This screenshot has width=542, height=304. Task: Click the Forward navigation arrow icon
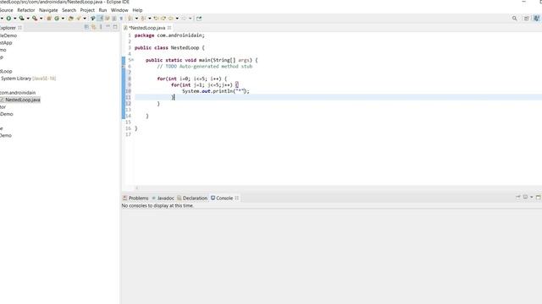(184, 19)
